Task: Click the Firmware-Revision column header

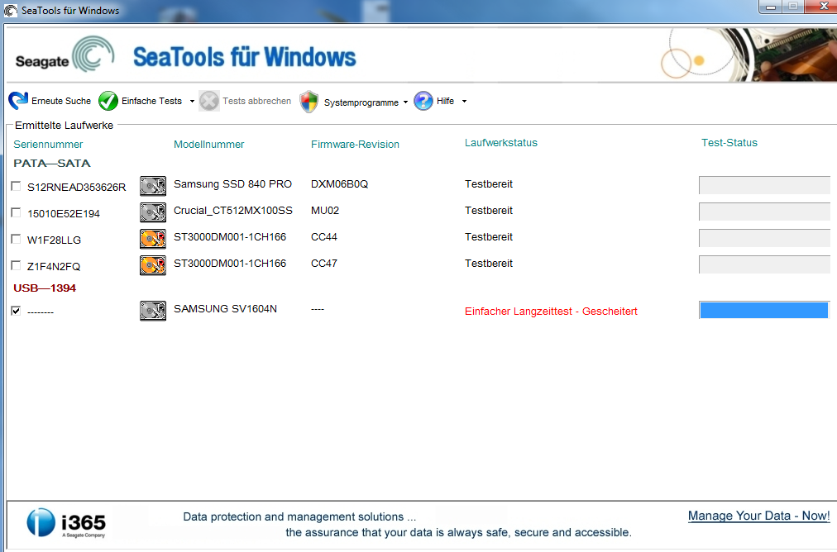Action: coord(355,144)
